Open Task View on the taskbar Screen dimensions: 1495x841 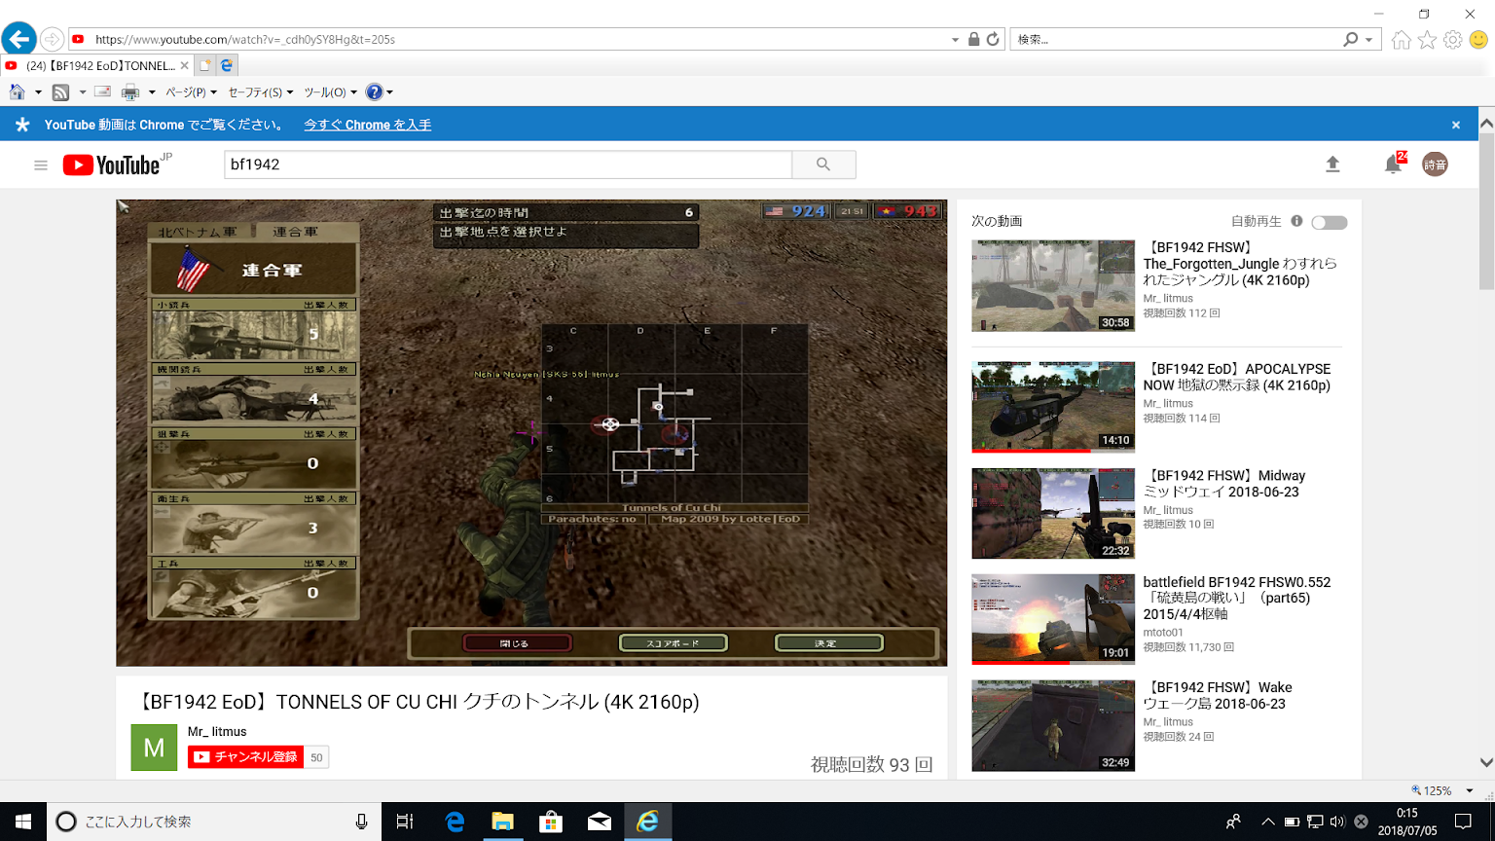point(405,822)
